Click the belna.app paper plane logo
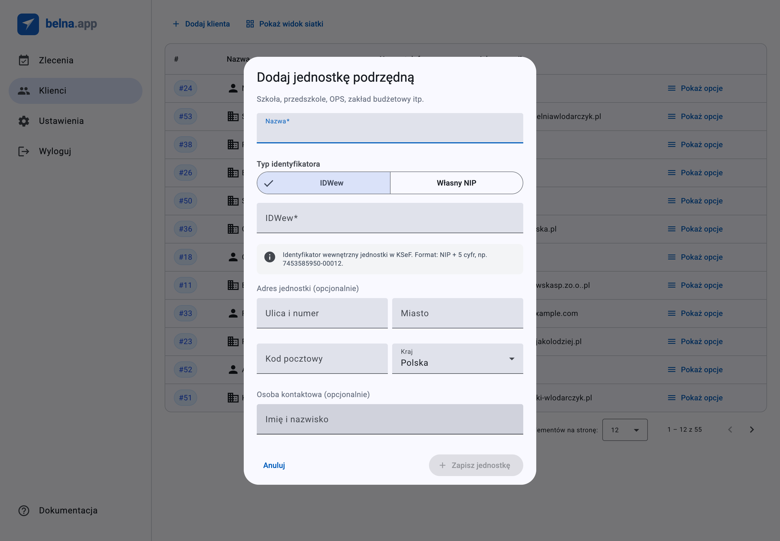This screenshot has height=541, width=780. (x=28, y=24)
